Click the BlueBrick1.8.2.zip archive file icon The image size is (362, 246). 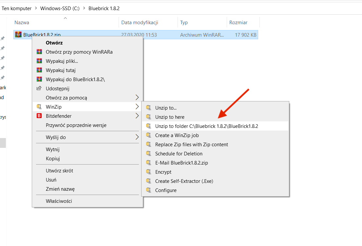18,34
